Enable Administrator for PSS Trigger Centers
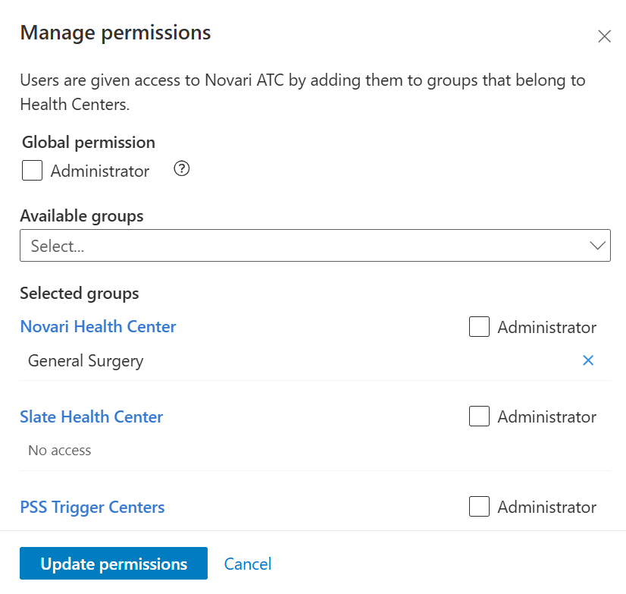This screenshot has height=594, width=626. pyautogui.click(x=479, y=506)
